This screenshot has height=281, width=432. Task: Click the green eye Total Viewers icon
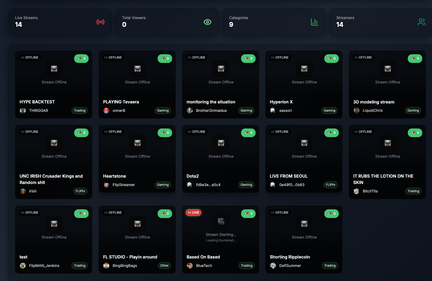[x=207, y=22]
